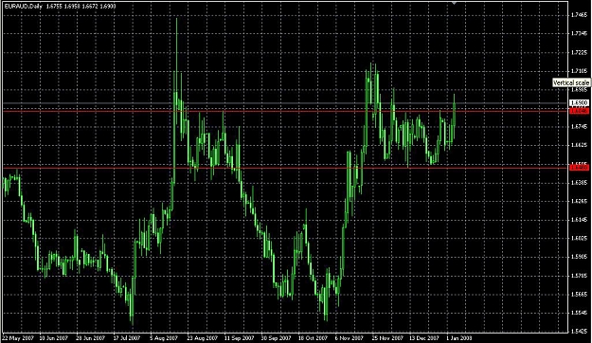Screen dimensions: 592x343
Task: Click the 13 Dec 2007 date label
Action: (424, 338)
